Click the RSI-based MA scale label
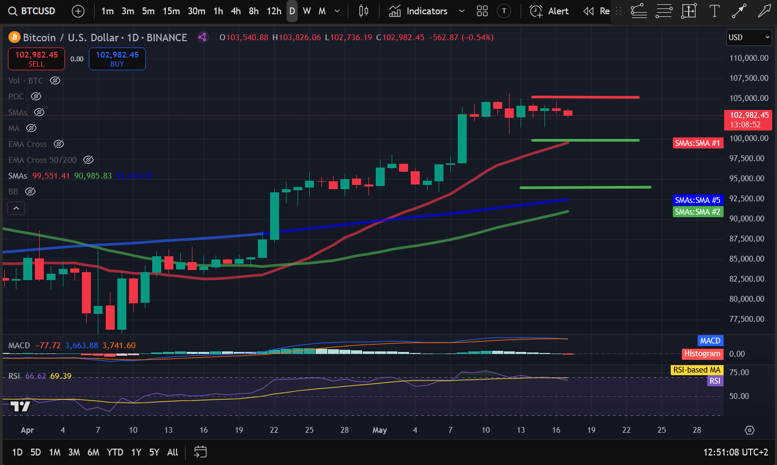The width and height of the screenshot is (777, 465). tap(697, 370)
